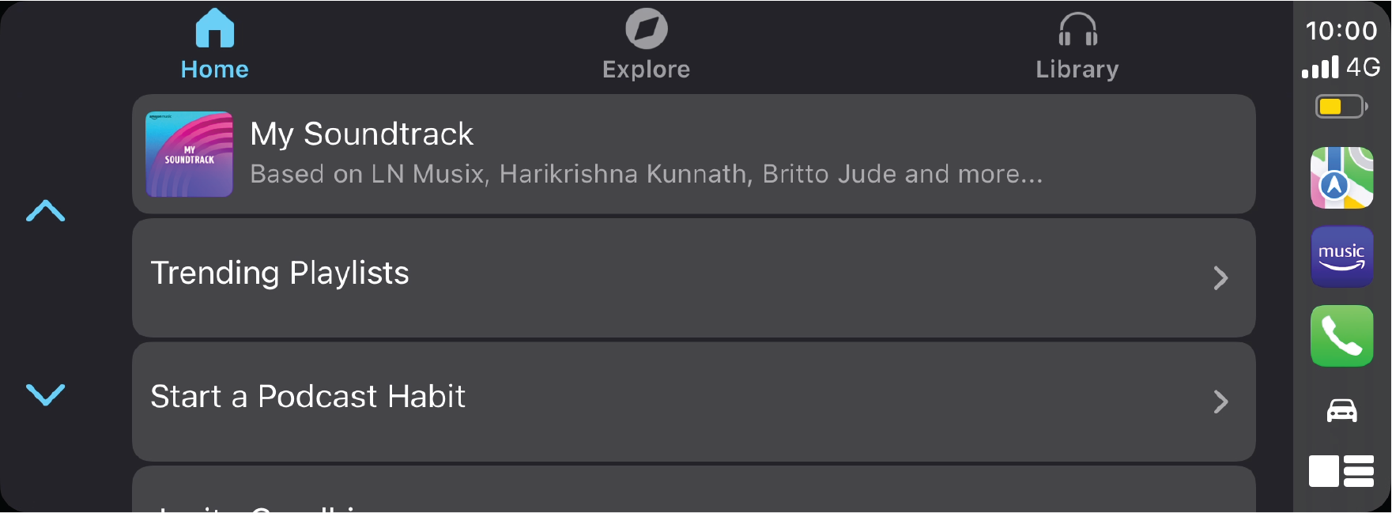
Task: Open Apple Maps from the sidebar
Action: (x=1341, y=178)
